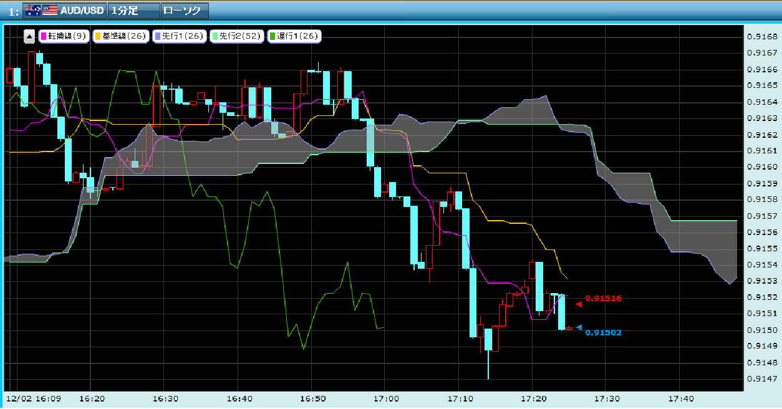Screen dimensions: 782x409
Task: Click the 17:00 time axis label
Action: pos(387,398)
